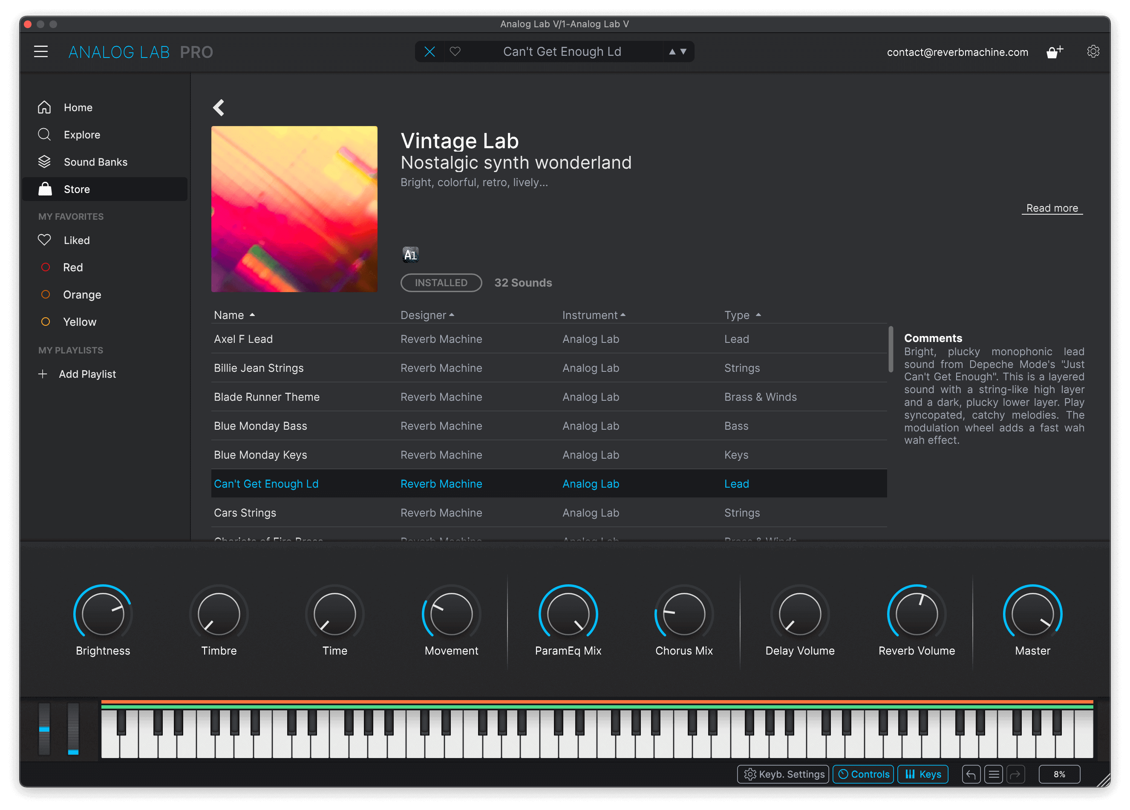Click the ParamEq Mix knob
The width and height of the screenshot is (1130, 810).
point(568,613)
